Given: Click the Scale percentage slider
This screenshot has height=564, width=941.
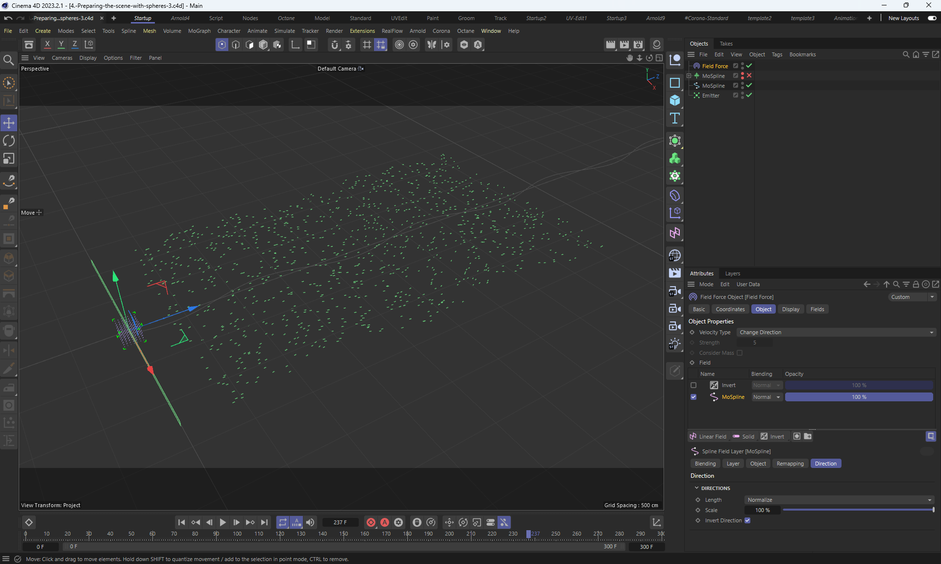Looking at the screenshot, I should tap(858, 510).
